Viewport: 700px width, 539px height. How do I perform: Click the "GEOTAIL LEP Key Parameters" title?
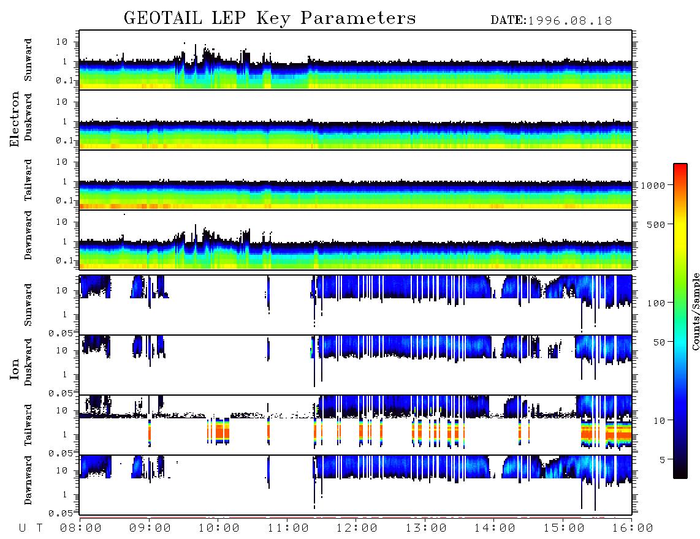pos(270,19)
